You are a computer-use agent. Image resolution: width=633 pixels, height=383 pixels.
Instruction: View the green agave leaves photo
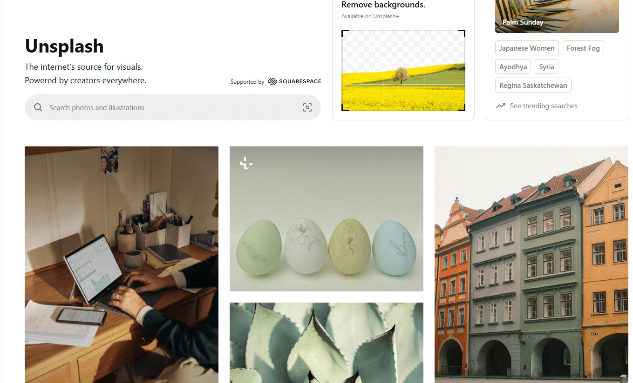click(x=326, y=343)
